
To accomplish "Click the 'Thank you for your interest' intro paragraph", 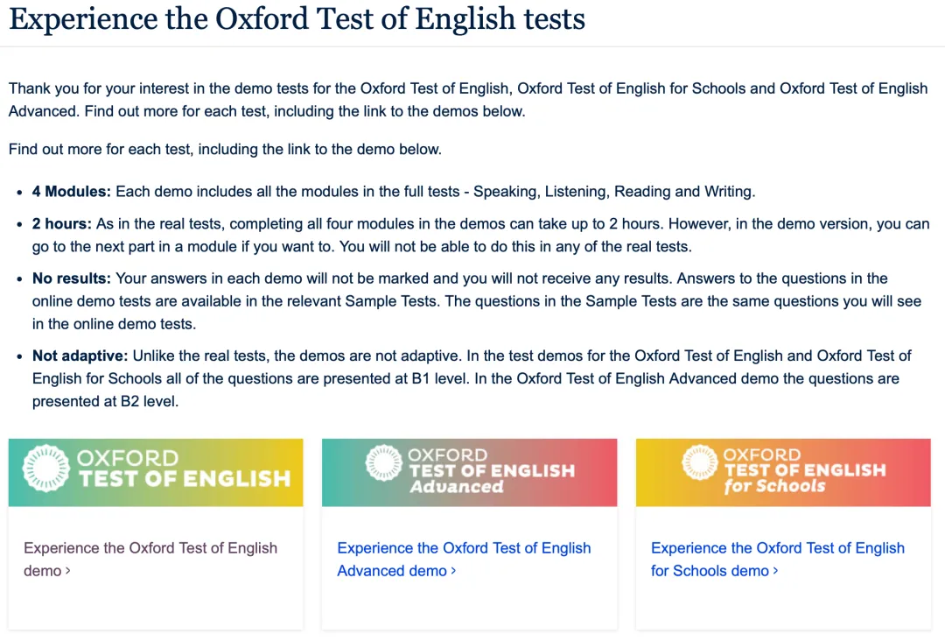I will point(467,88).
